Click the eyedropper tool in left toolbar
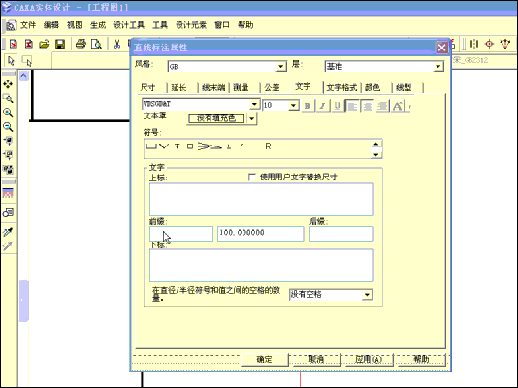 point(8,232)
